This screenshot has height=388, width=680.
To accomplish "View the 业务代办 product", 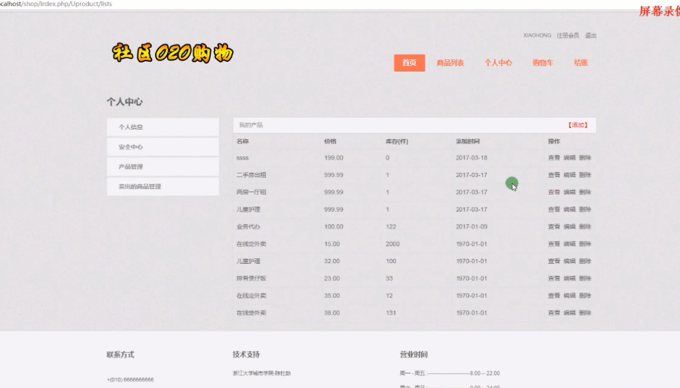I will [x=554, y=226].
